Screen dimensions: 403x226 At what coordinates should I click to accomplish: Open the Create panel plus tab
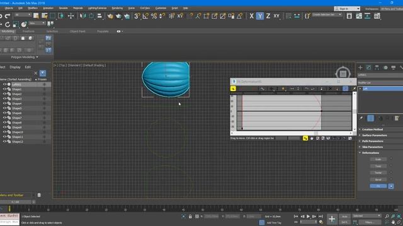tap(360, 68)
